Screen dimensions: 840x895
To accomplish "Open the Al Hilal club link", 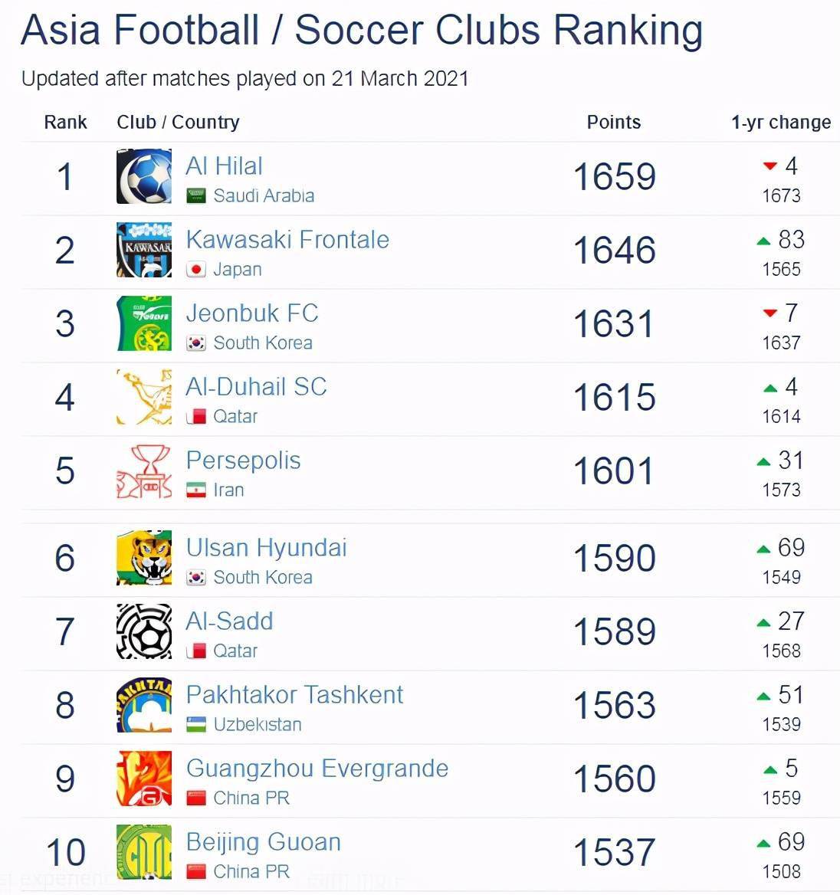I will (224, 166).
